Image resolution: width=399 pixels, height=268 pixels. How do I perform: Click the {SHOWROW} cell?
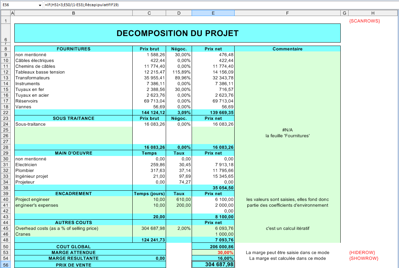tap(364, 258)
